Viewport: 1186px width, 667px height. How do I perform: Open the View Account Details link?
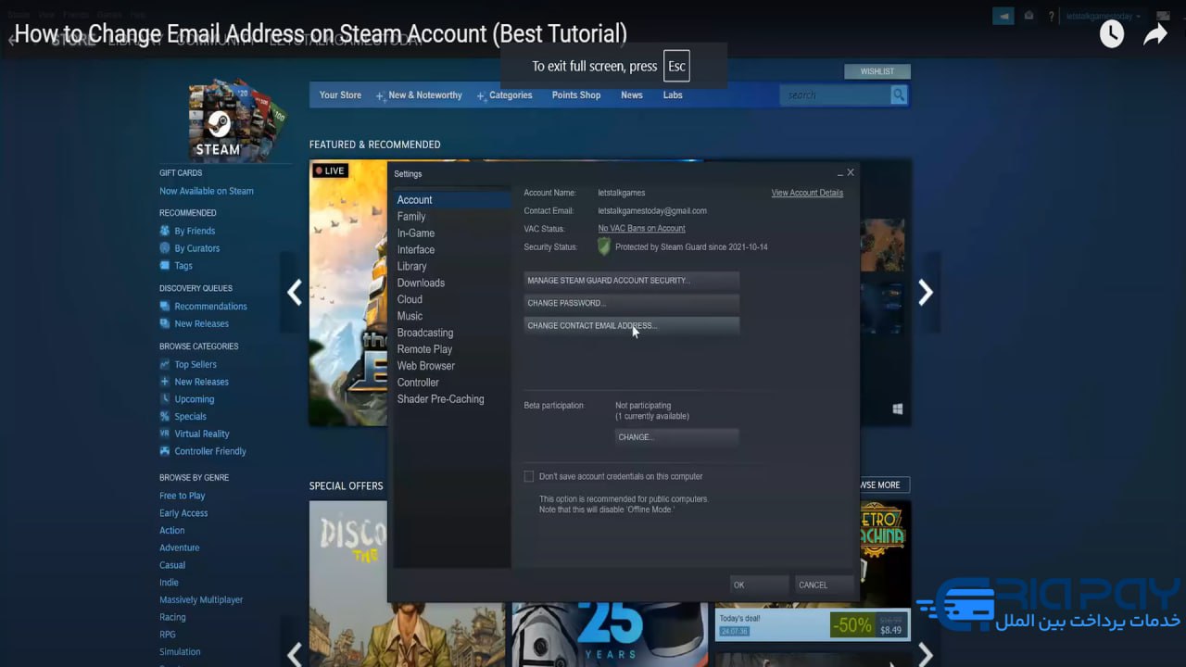pyautogui.click(x=807, y=194)
